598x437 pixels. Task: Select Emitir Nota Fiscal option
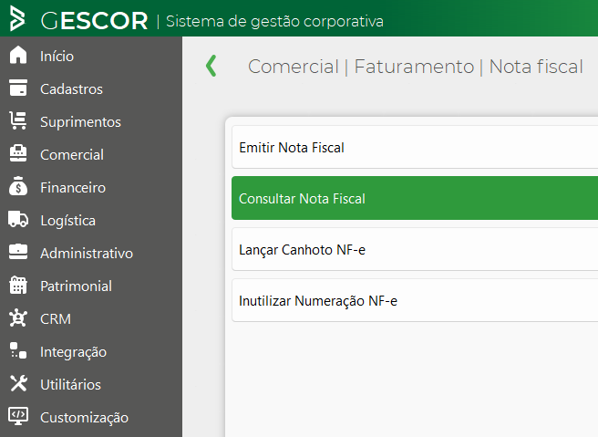[x=415, y=147]
